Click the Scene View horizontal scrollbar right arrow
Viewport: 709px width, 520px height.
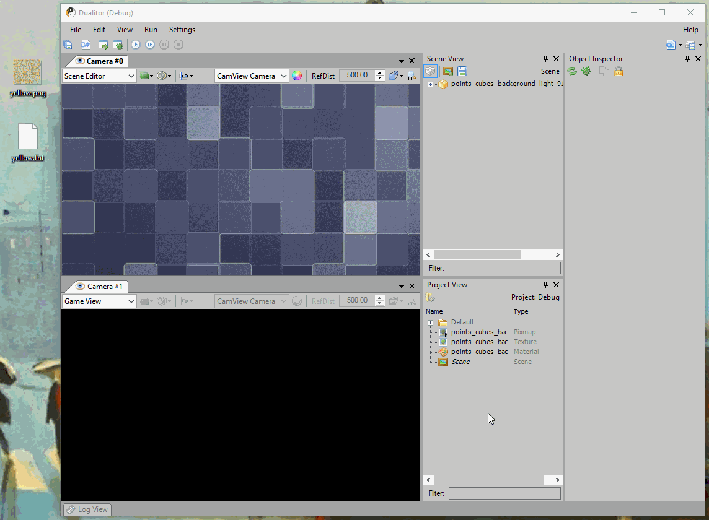[x=557, y=255]
